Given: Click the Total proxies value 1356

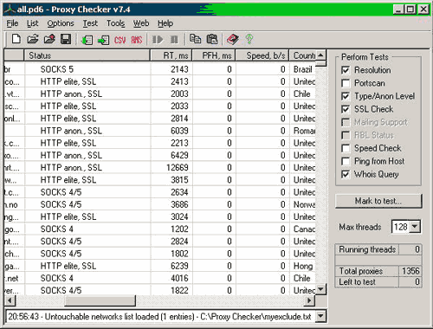Looking at the screenshot, I should [x=410, y=271].
